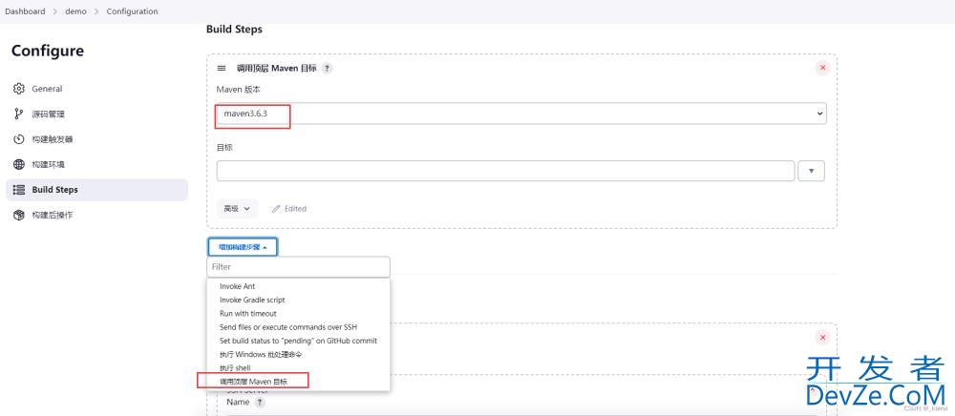955x416 pixels.
Task: Open help for the Name field
Action: [x=260, y=402]
